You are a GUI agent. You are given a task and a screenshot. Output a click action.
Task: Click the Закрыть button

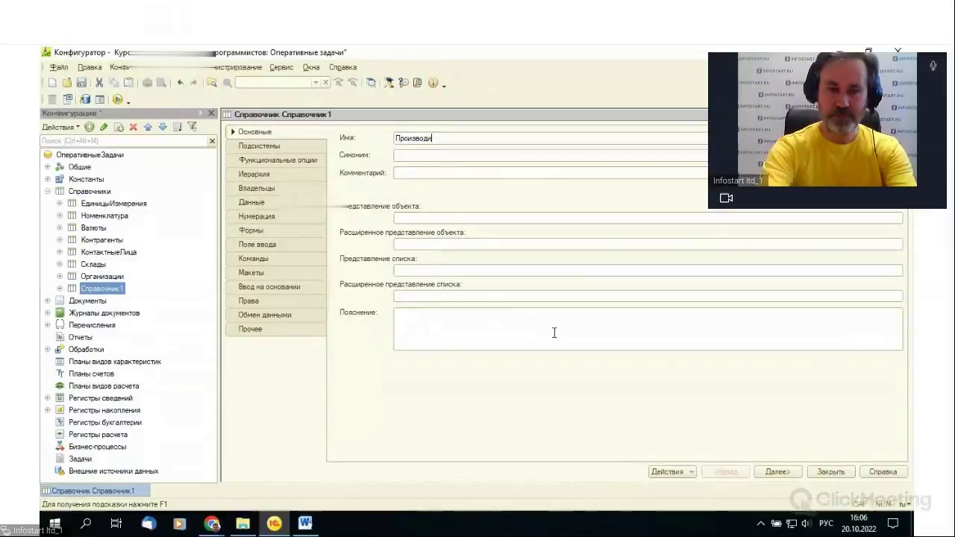[830, 471]
